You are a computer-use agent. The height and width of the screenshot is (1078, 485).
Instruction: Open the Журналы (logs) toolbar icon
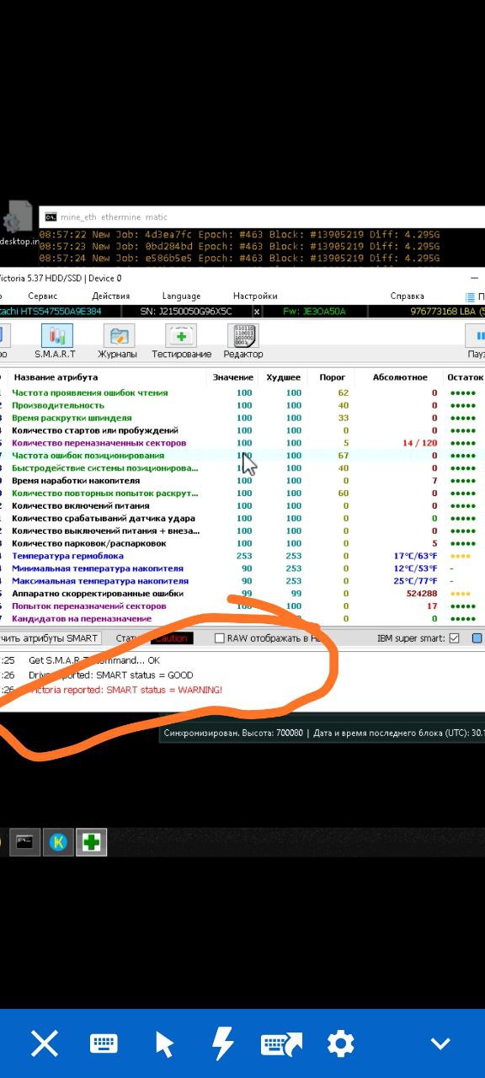(x=117, y=341)
